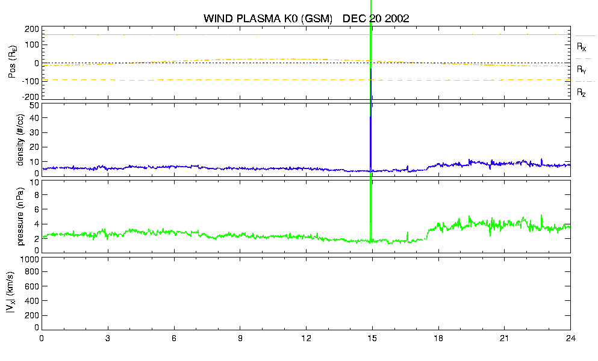Viewport: 598px width, 361px height.
Task: Click the 8 tick on pressure axis
Action: pyautogui.click(x=37, y=195)
